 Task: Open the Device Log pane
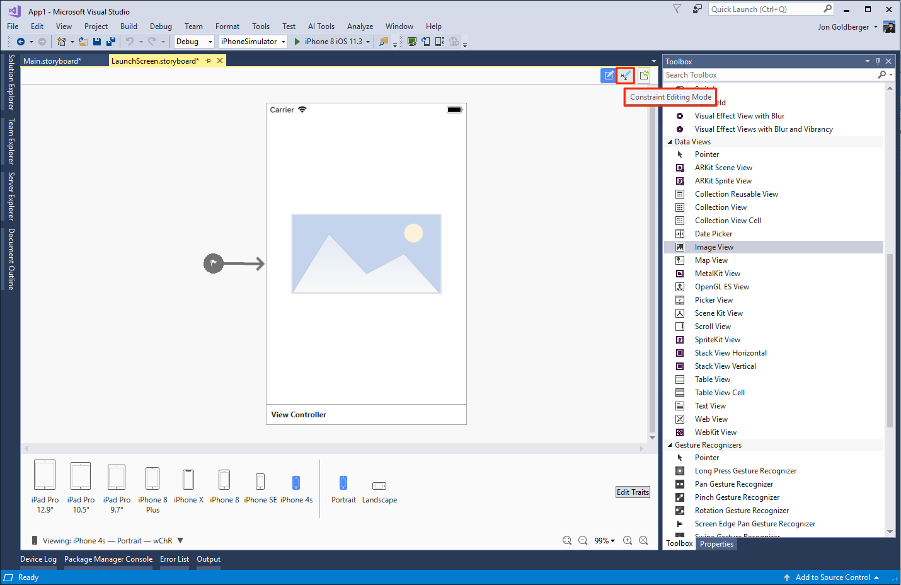[x=38, y=559]
